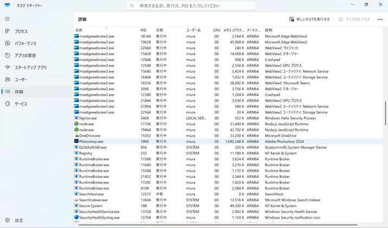Open the ユーザー page

(x=21, y=80)
